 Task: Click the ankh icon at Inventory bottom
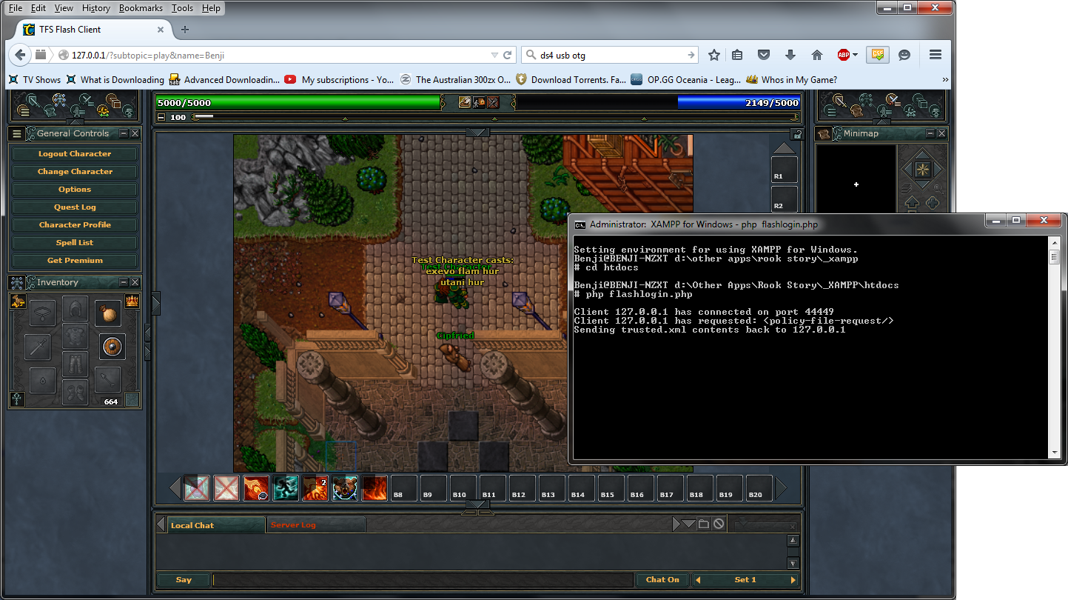click(17, 399)
